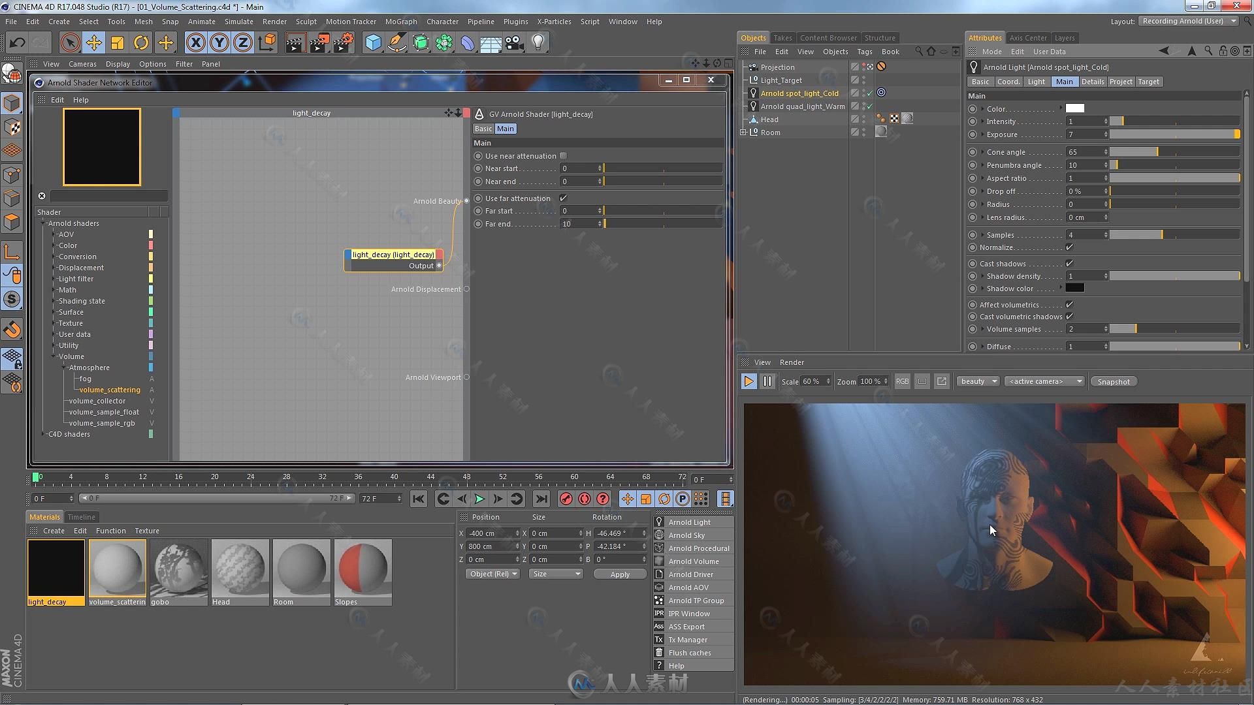Open the MoGraph menu

pos(400,22)
